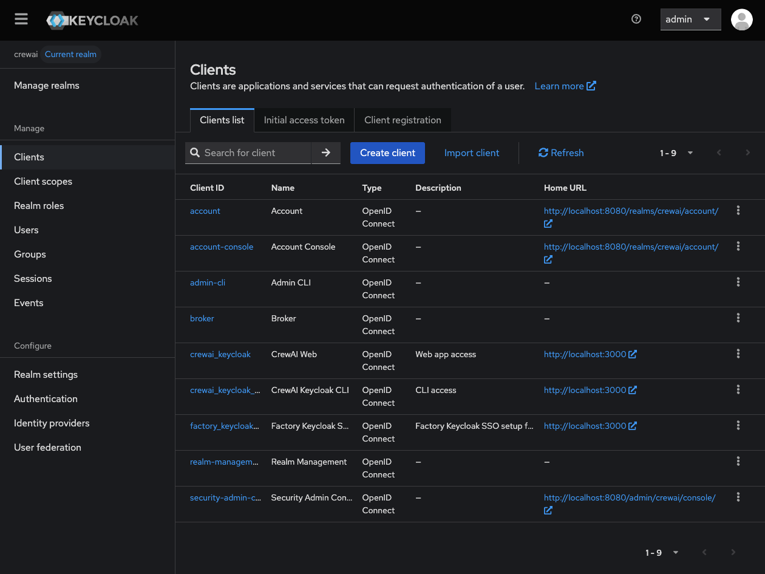Select Users in the sidebar

[26, 230]
